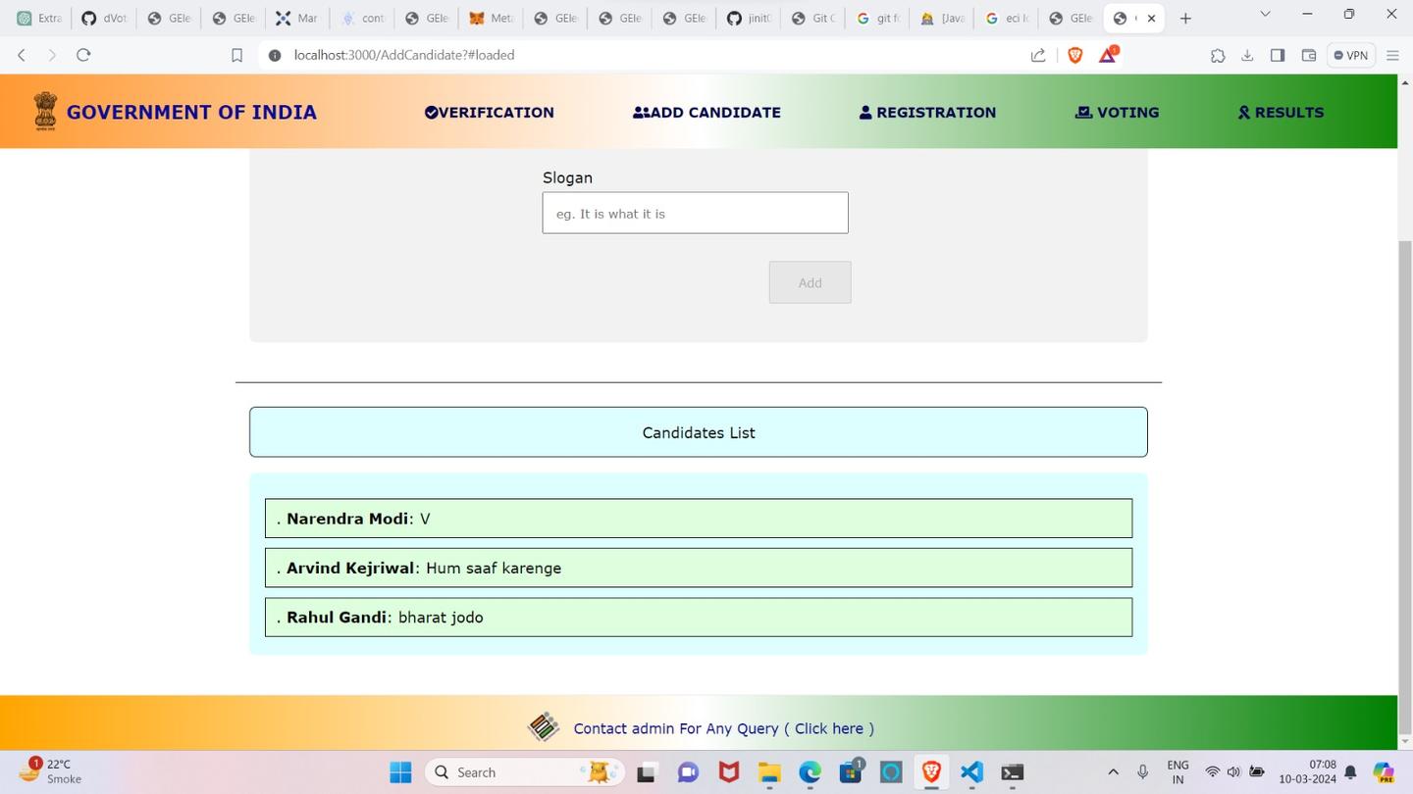Select the Arvind Kejriwal candidate row

click(699, 568)
